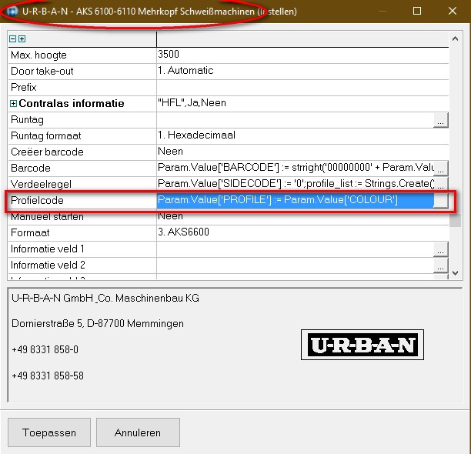Select the Profielcode row label
Viewport: 471px width, 454px height.
pyautogui.click(x=37, y=201)
